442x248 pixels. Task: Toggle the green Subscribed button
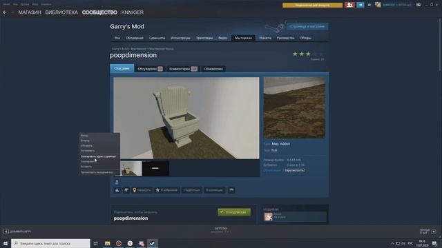point(234,212)
